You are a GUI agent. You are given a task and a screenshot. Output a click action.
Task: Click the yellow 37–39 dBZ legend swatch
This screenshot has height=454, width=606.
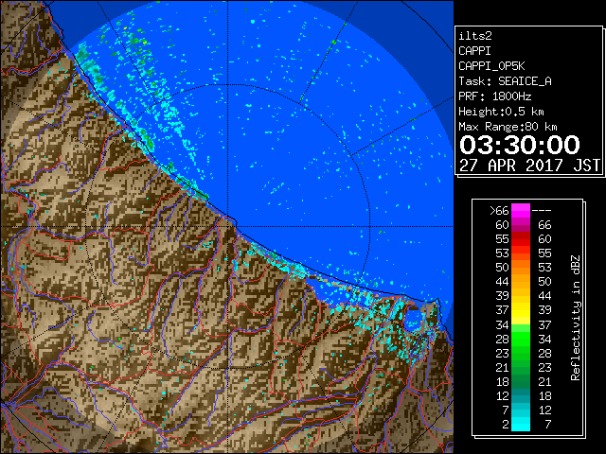click(521, 310)
